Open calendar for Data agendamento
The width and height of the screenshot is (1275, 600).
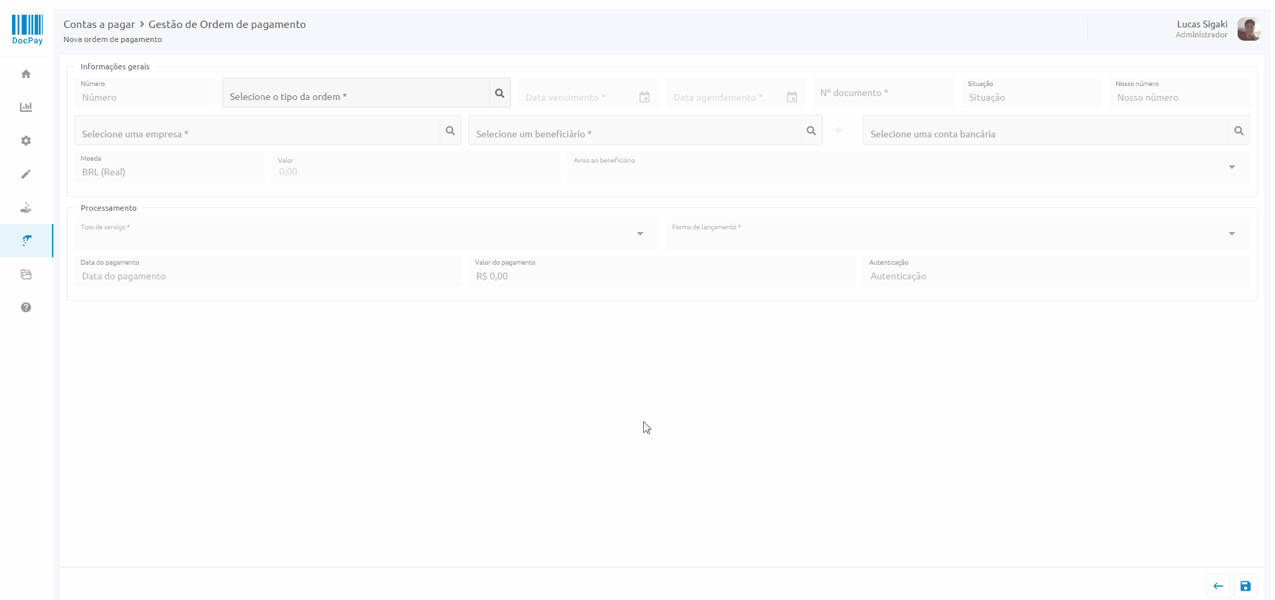click(x=792, y=97)
